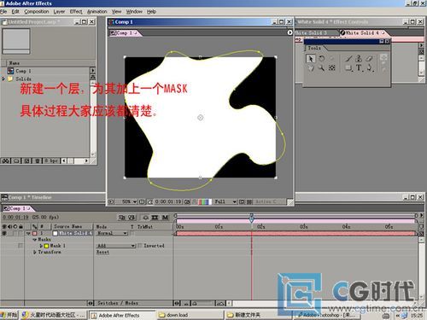Screen dimensions: 427x320
Task: Click the layer anchor point in Comp viewer
Action: (201, 118)
